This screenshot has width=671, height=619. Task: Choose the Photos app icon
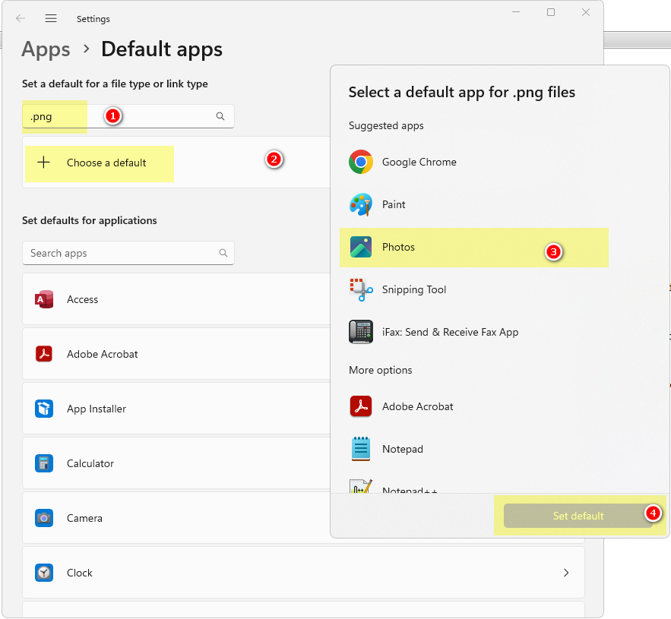[x=361, y=247]
